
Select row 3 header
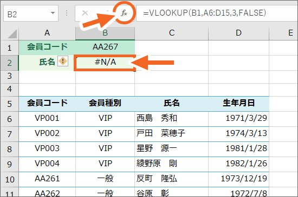(9, 76)
